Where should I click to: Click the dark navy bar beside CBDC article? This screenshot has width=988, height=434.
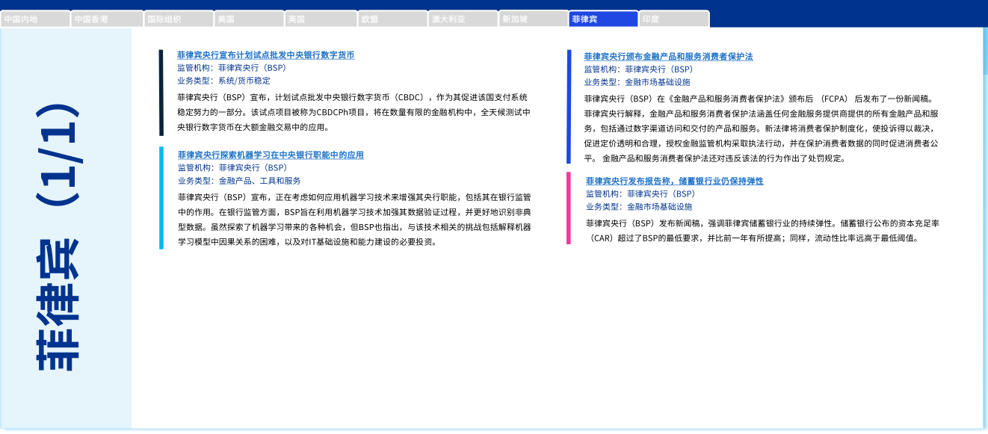161,93
